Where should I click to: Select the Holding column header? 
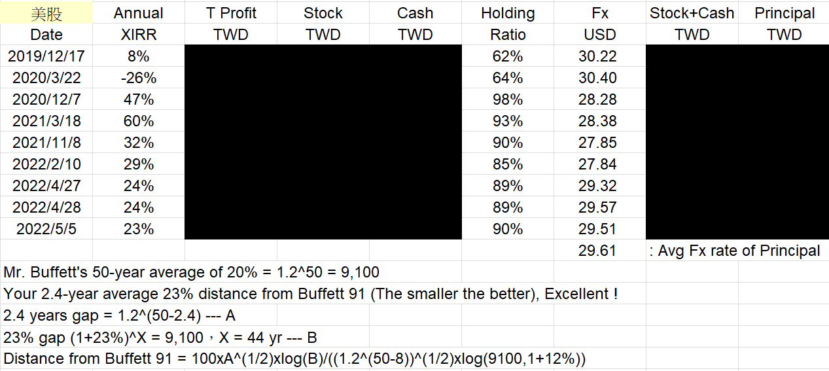click(x=508, y=13)
